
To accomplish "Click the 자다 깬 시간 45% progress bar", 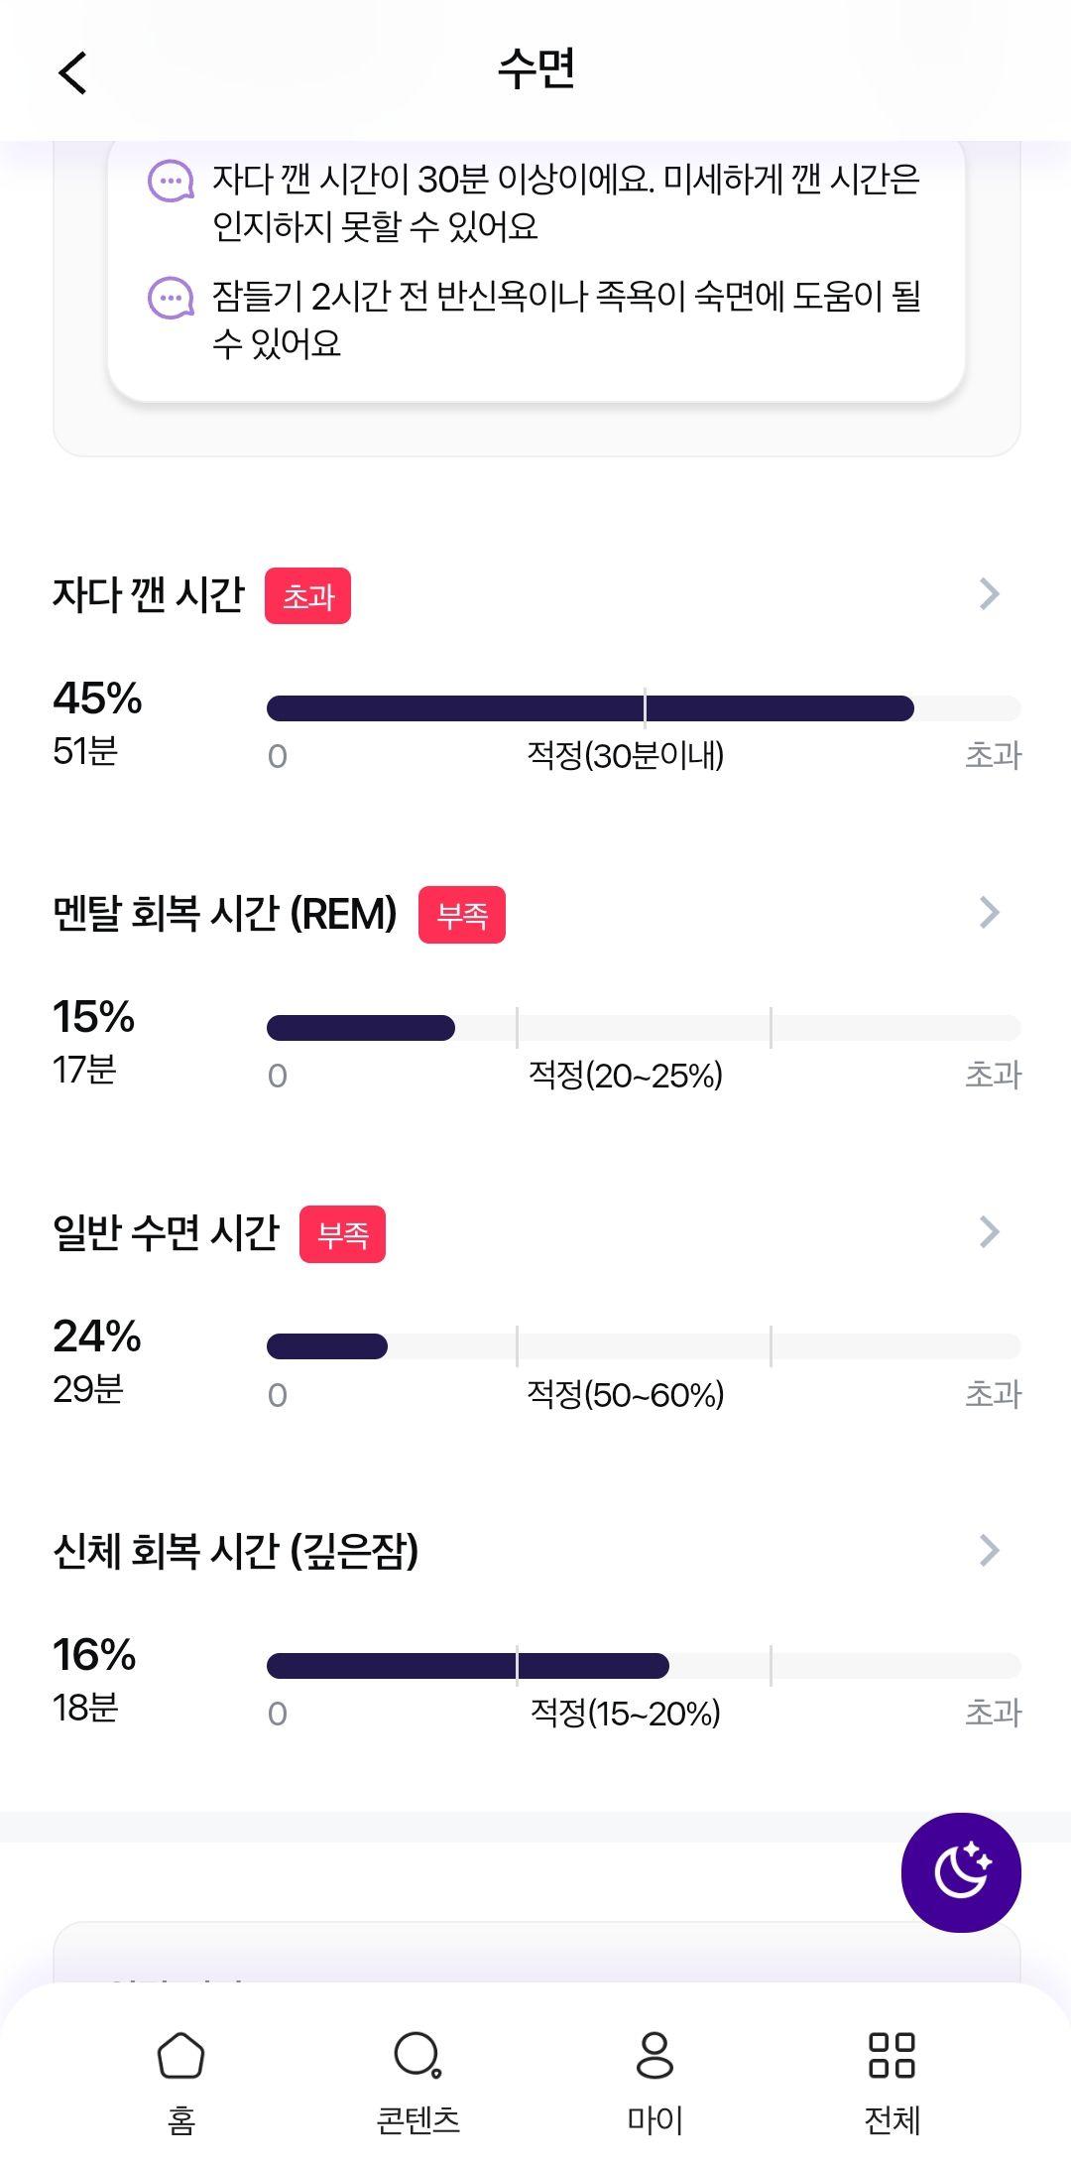I will (x=644, y=708).
